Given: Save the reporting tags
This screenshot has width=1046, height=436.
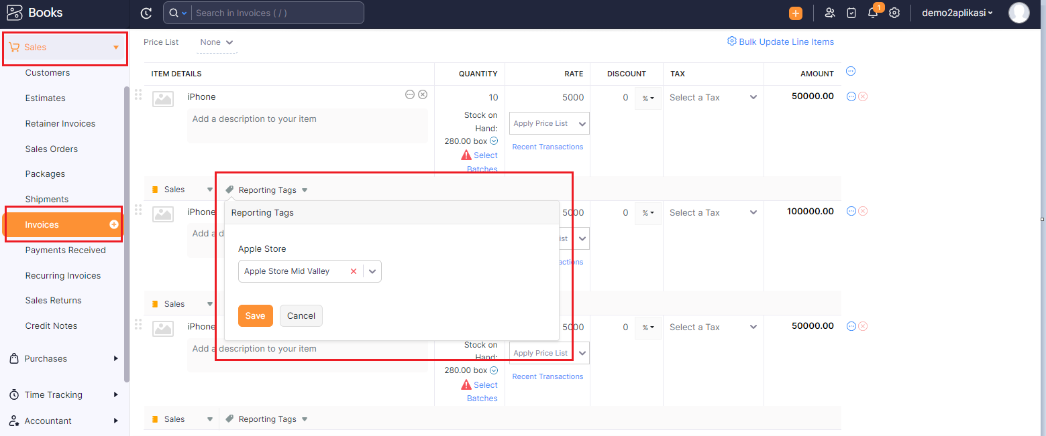Looking at the screenshot, I should tap(256, 316).
